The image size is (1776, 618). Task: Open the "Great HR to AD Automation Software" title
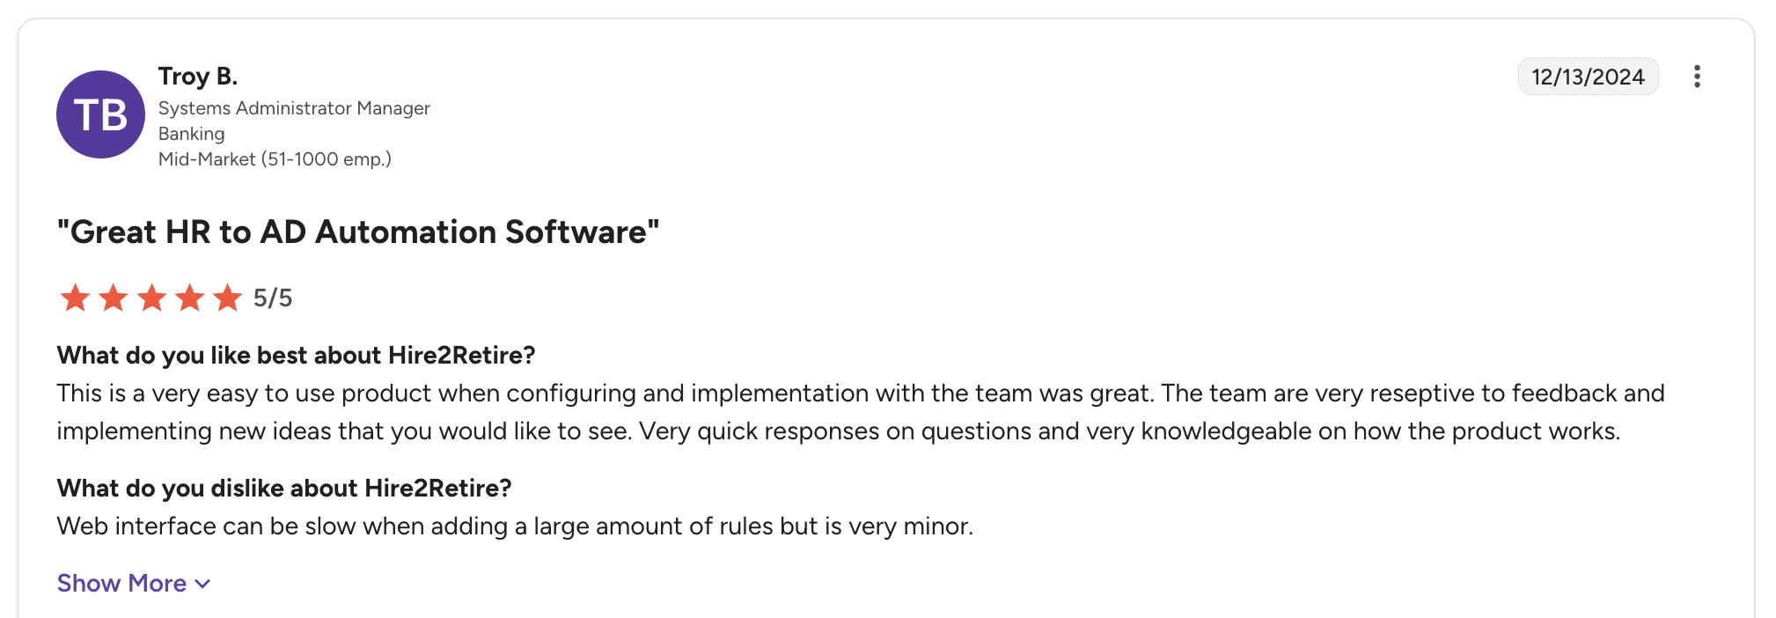[x=358, y=232]
